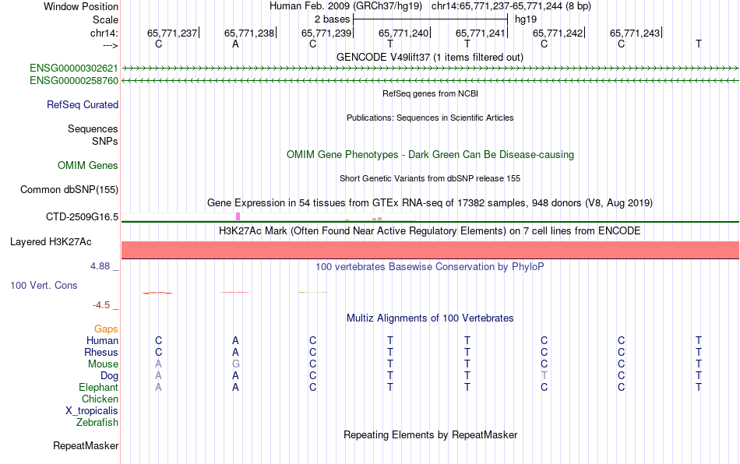740x464 pixels.
Task: Click the Gaps row label
Action: [106, 329]
